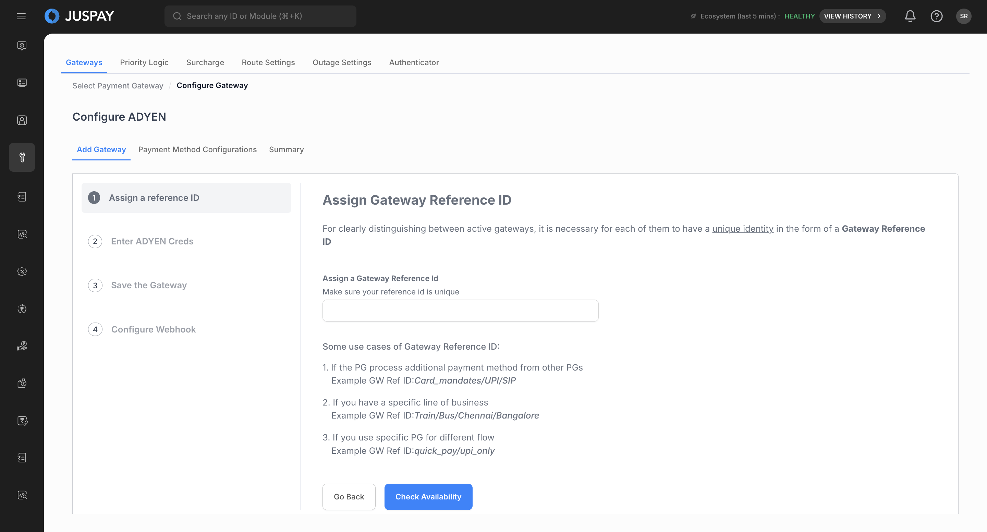Click the percent offers badge sidebar icon
This screenshot has height=532, width=987.
(x=22, y=272)
